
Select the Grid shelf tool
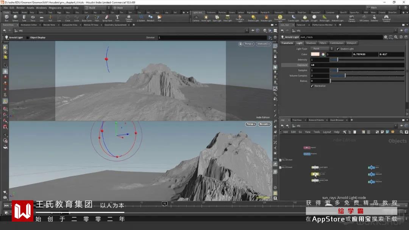coord(42,18)
